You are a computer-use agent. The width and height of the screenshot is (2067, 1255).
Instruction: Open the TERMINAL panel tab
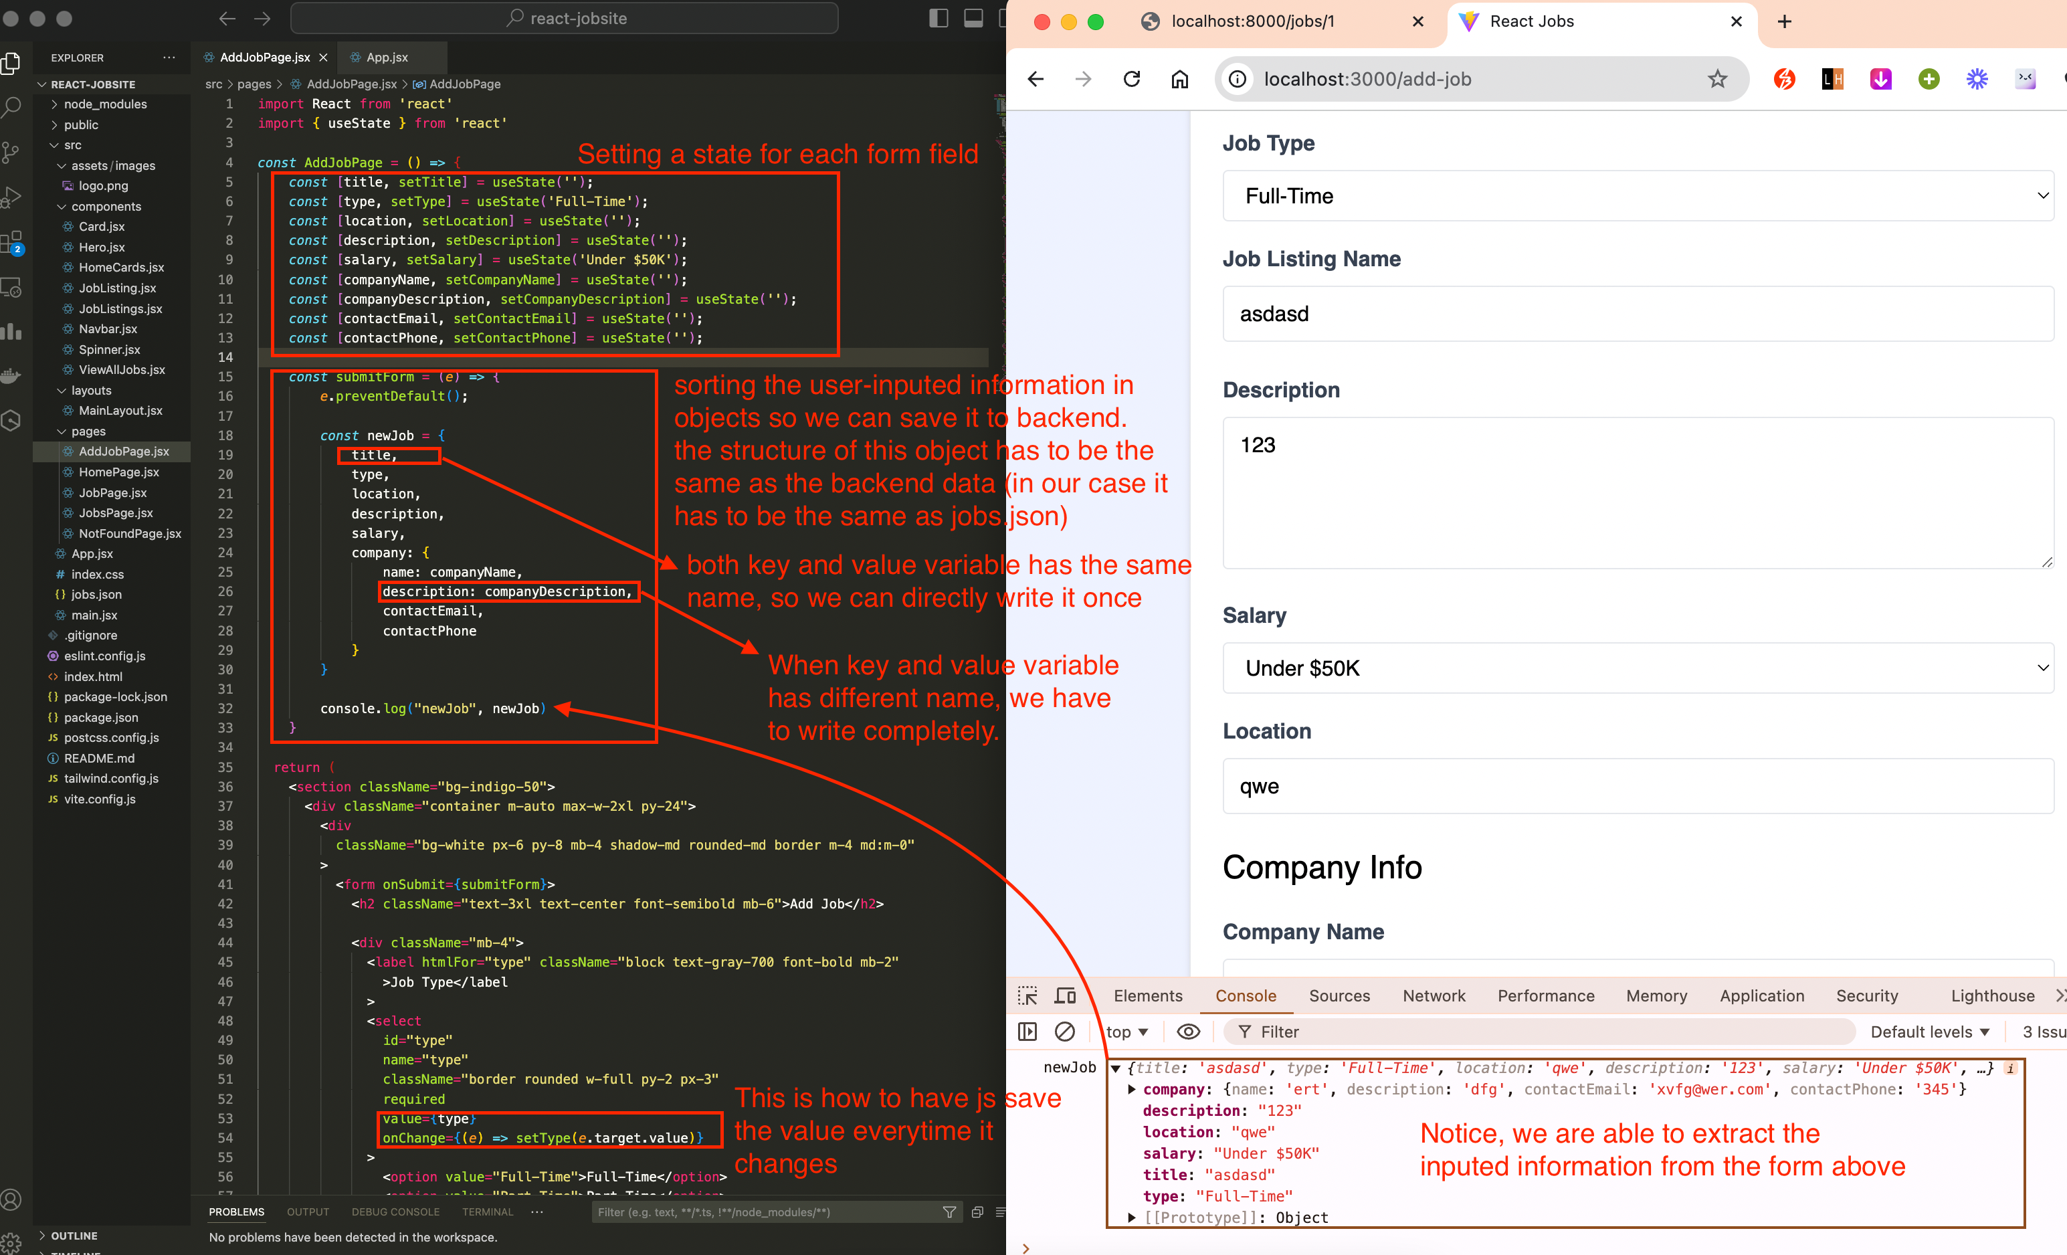[x=488, y=1212]
